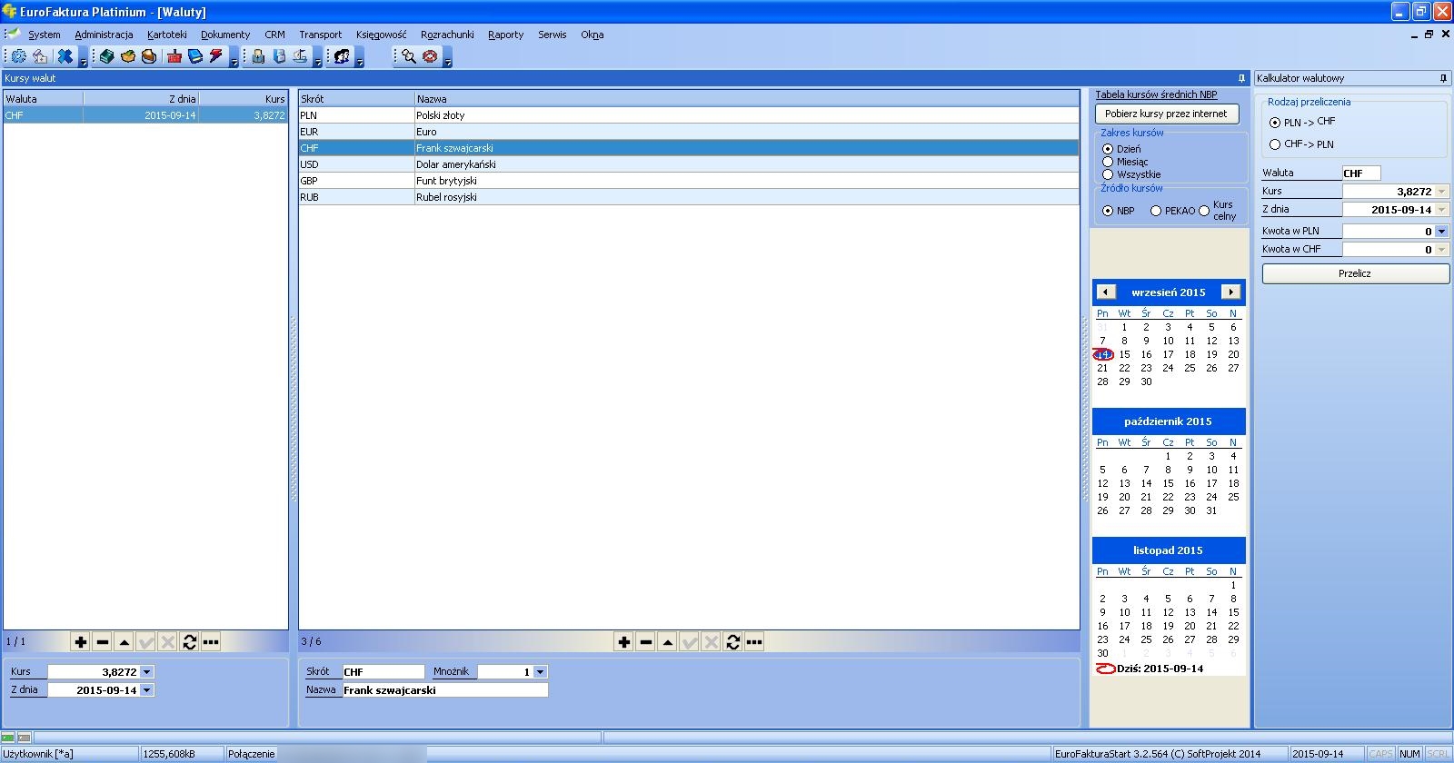
Task: Select the Miesiąc rate range option
Action: (x=1108, y=162)
